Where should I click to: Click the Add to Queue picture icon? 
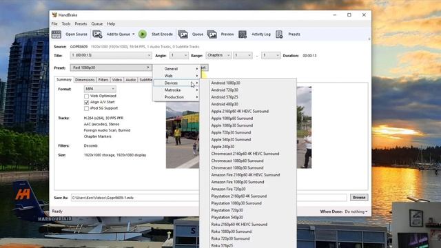[x=97, y=34]
